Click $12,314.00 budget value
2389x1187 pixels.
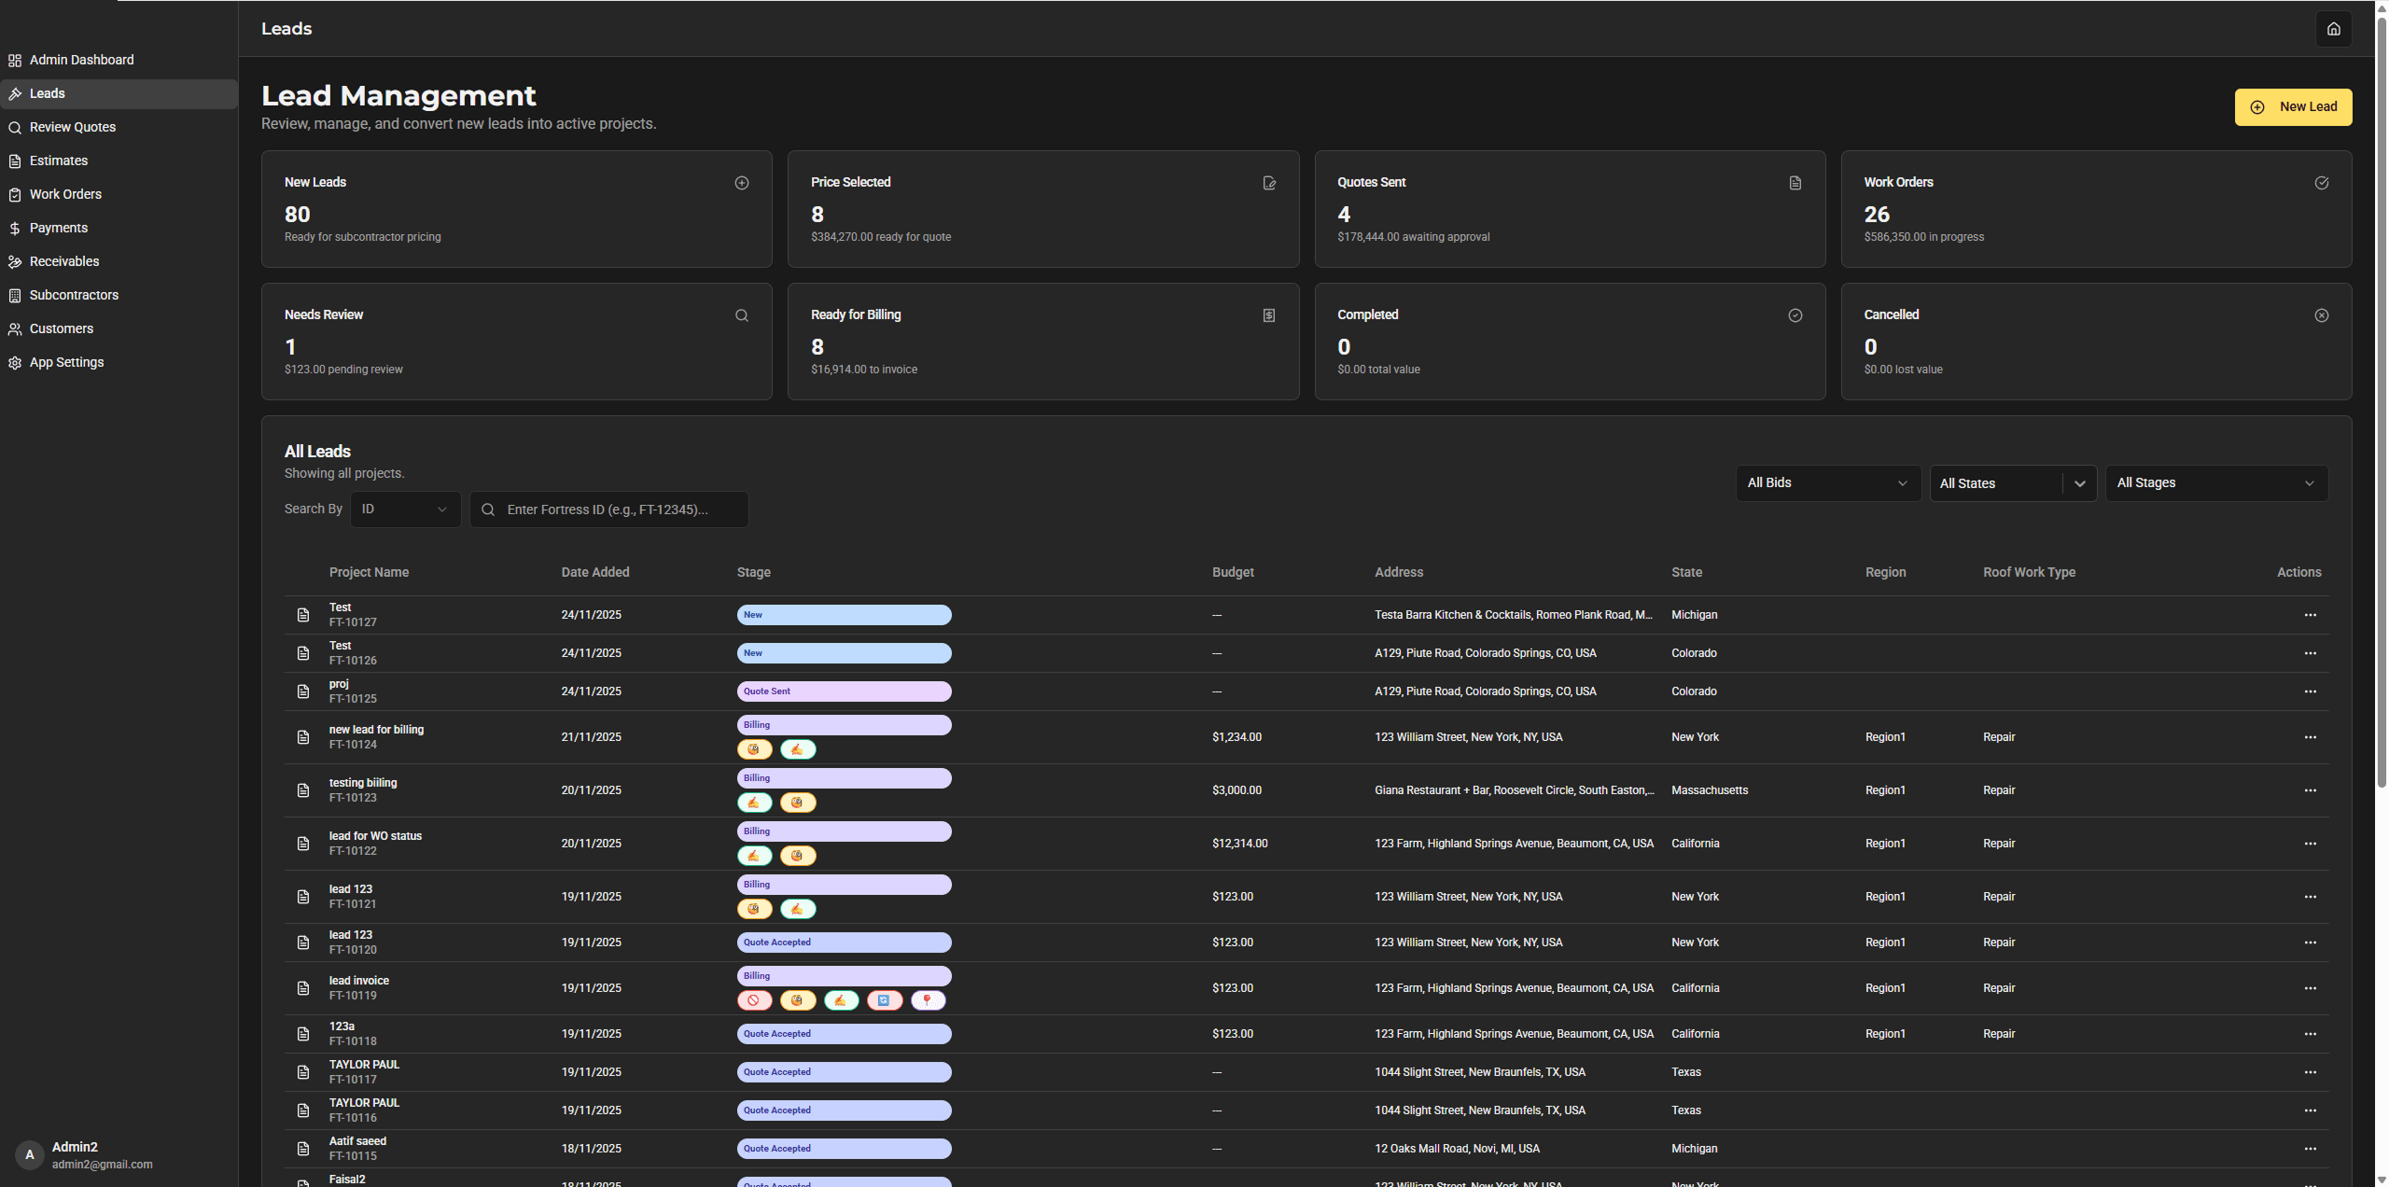[1239, 844]
